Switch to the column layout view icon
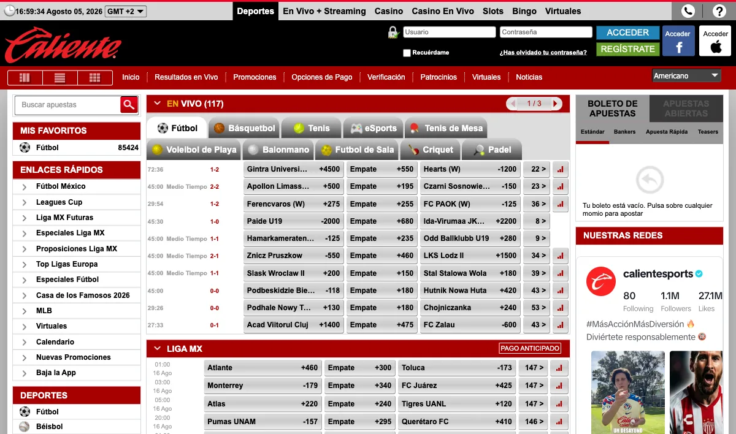Viewport: 736px width, 434px height. (25, 77)
